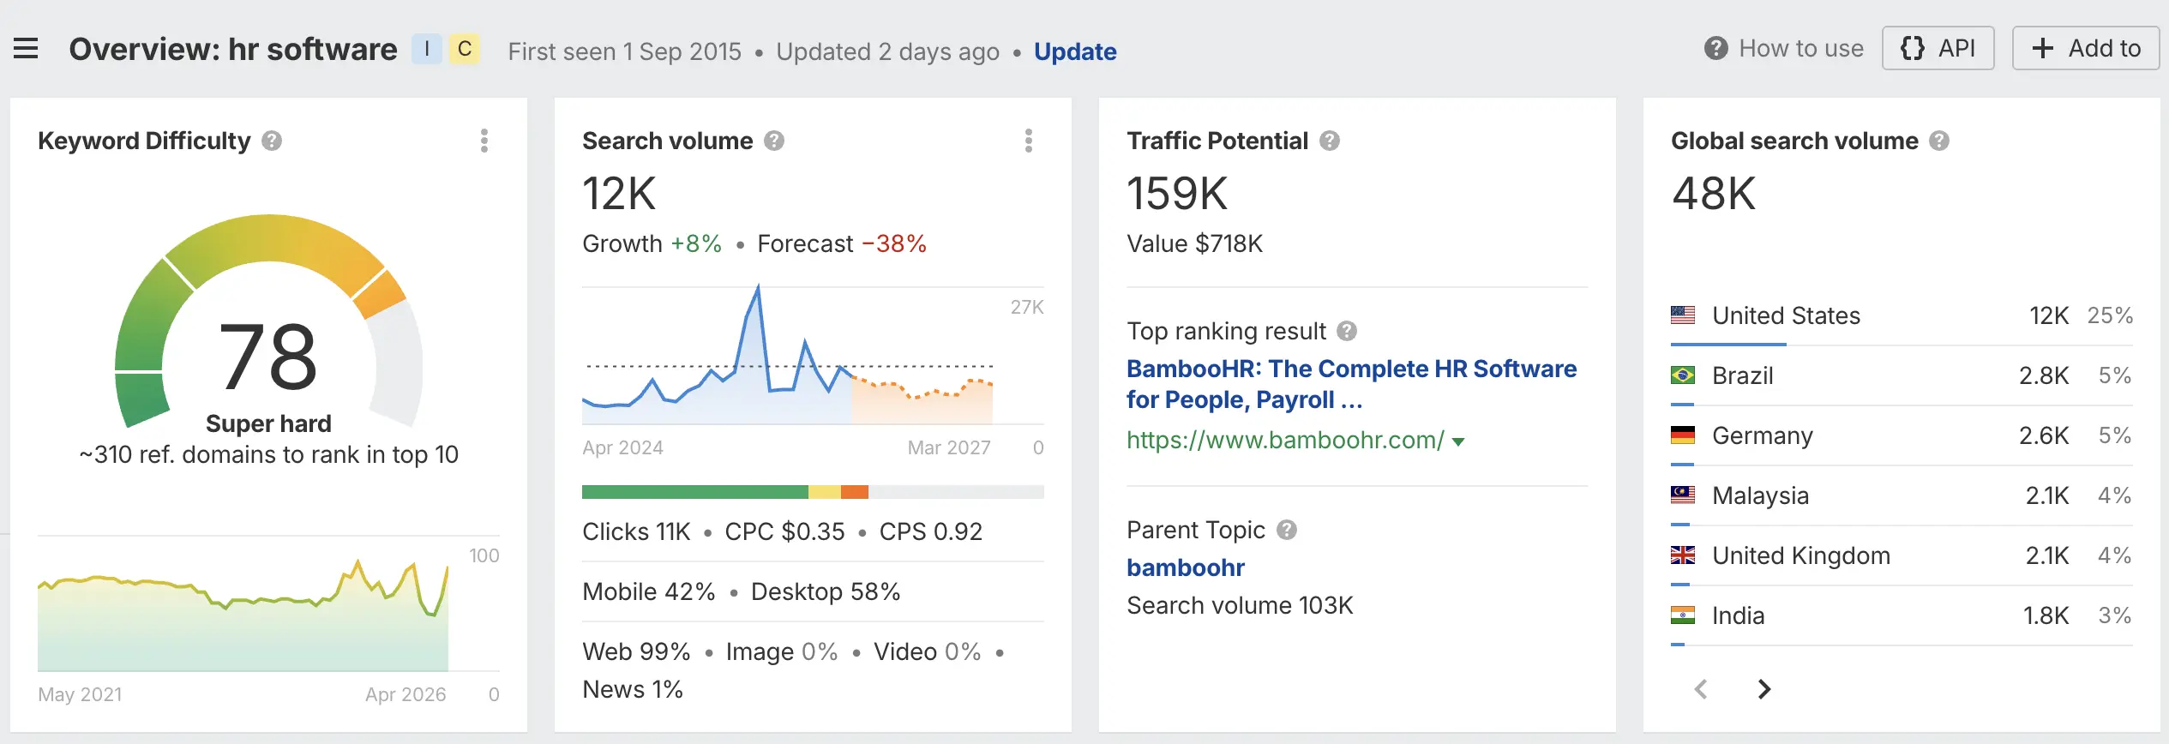Go to previous page of countries
The image size is (2169, 744).
click(x=1702, y=688)
